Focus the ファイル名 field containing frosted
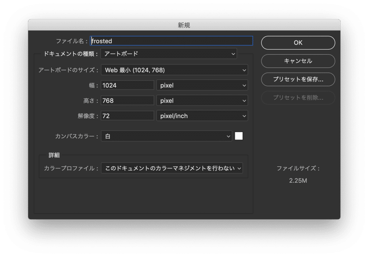 point(172,41)
